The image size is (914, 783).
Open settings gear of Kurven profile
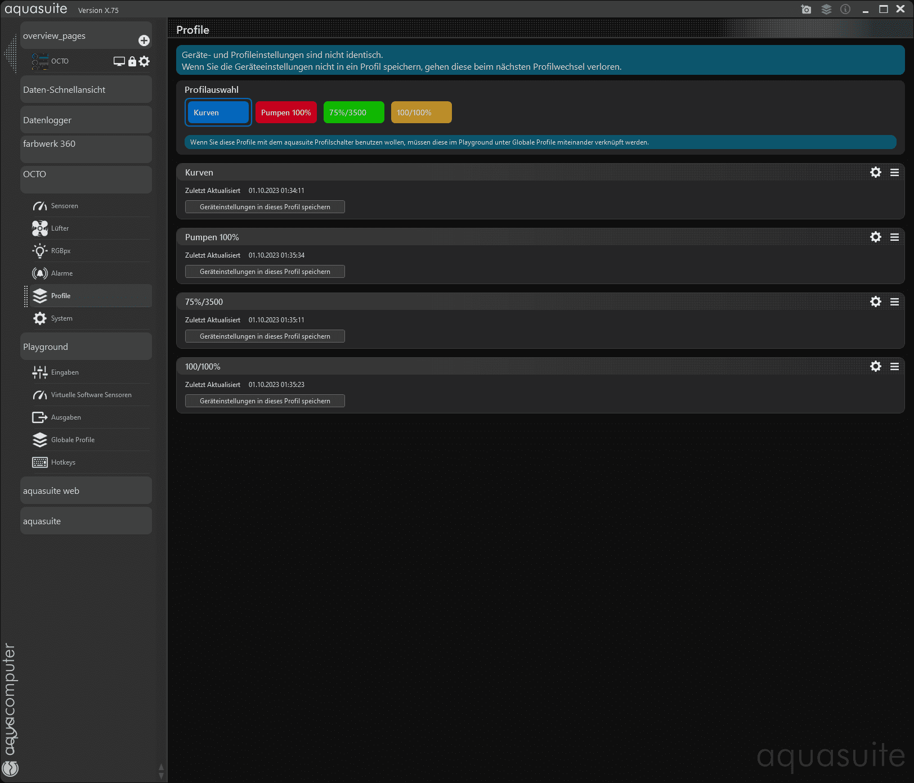tap(876, 172)
